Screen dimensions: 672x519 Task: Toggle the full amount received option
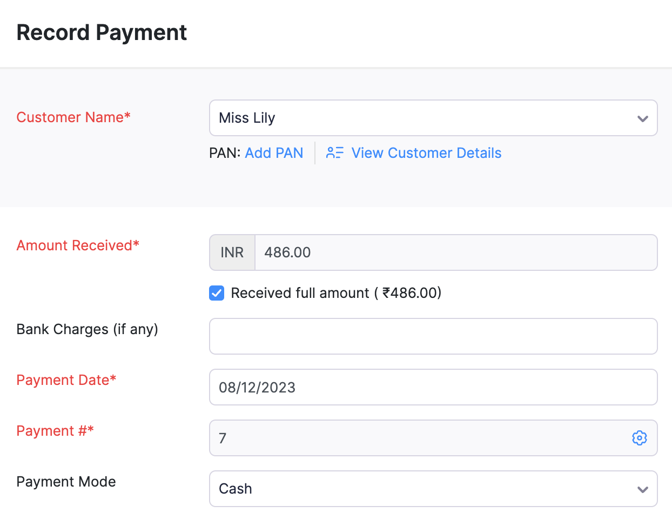tap(216, 292)
